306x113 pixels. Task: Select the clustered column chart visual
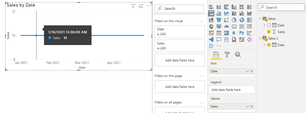click(234, 7)
